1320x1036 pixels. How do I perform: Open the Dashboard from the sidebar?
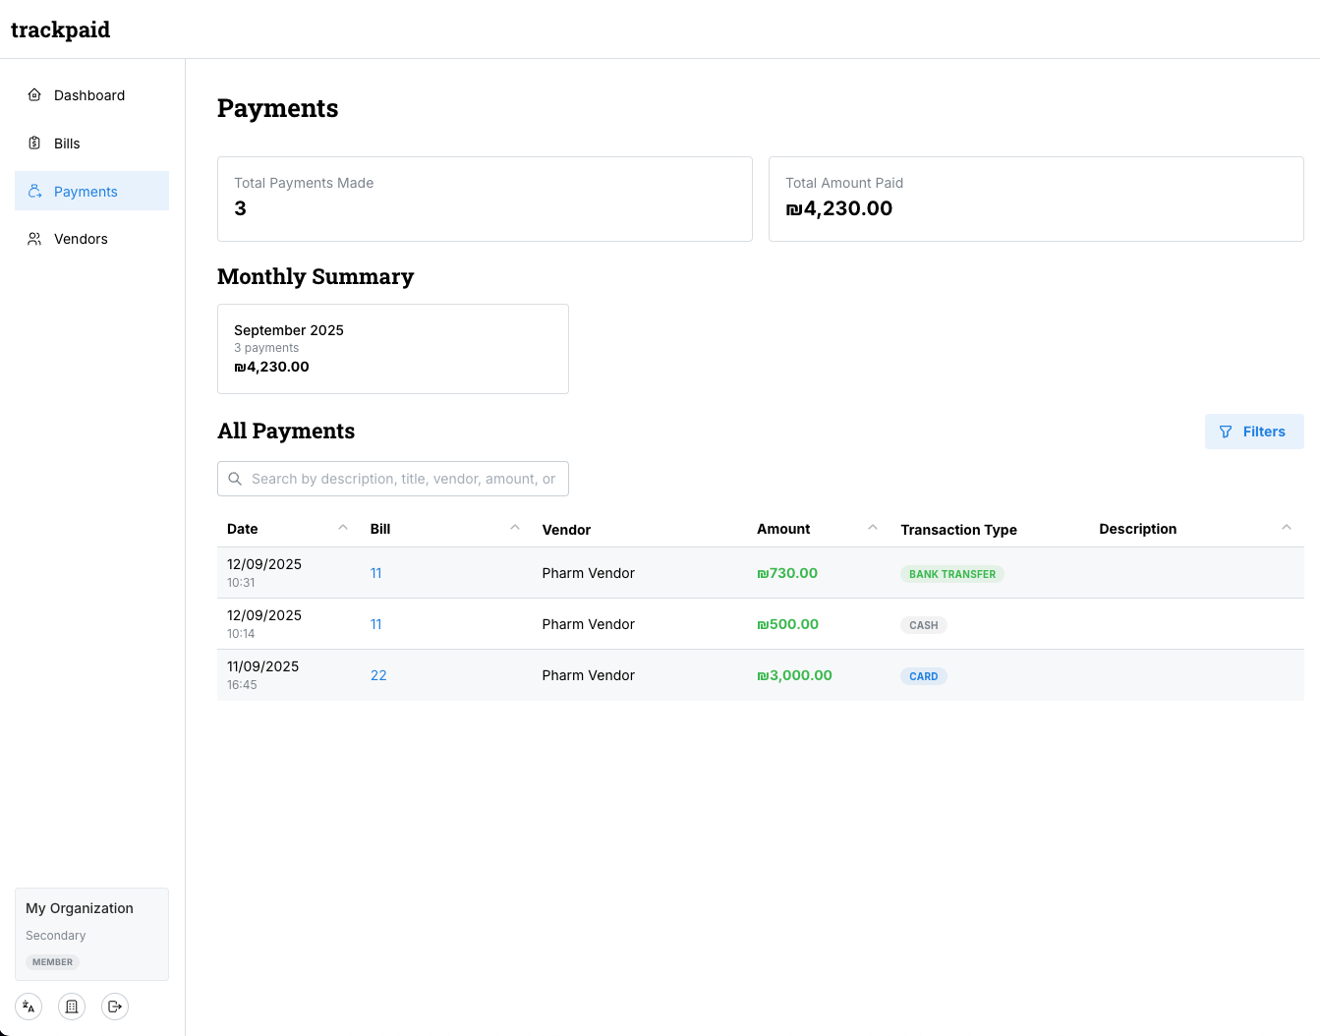tap(35, 95)
